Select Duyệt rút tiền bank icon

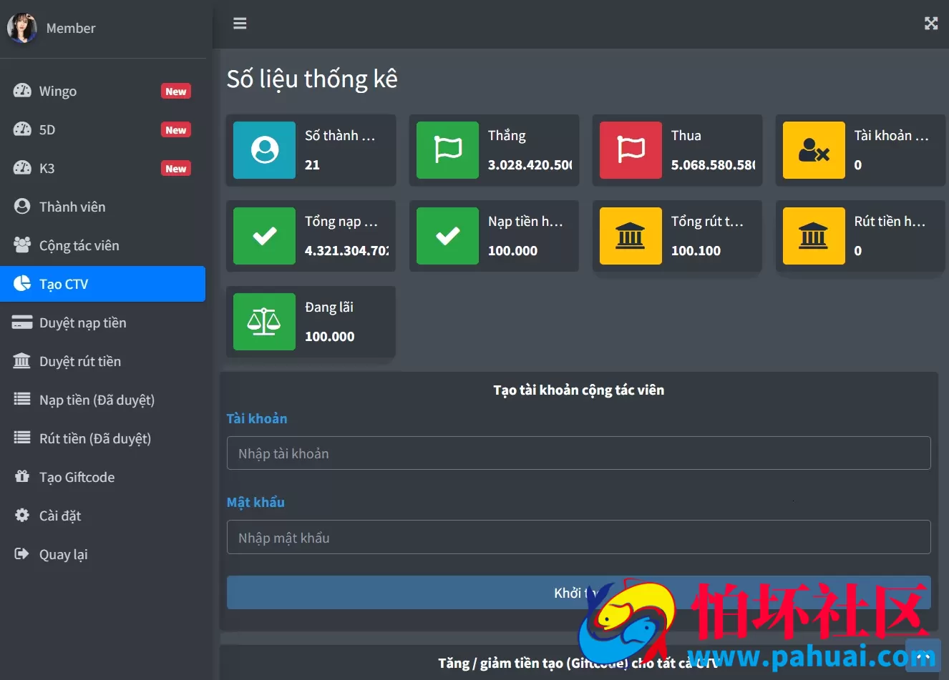coord(22,361)
